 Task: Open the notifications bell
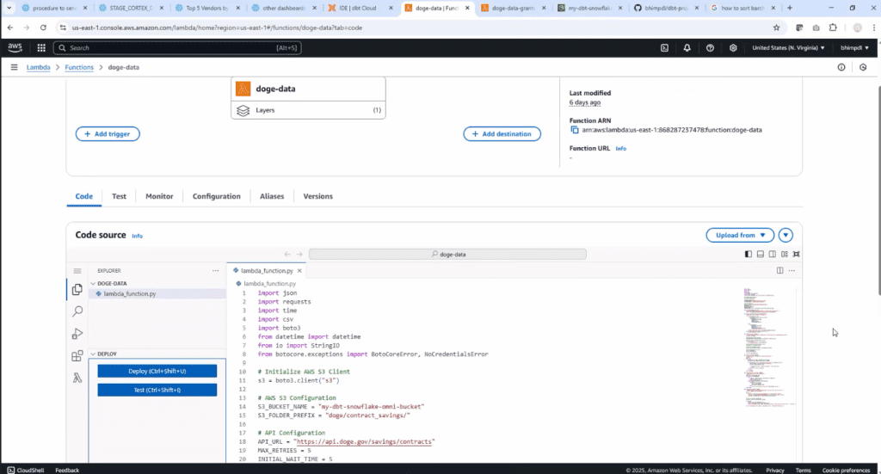pyautogui.click(x=687, y=47)
